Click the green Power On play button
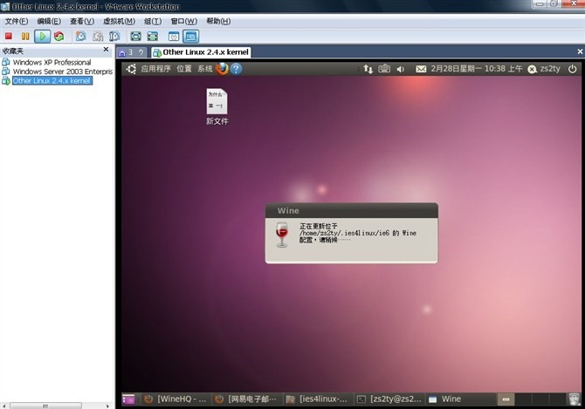This screenshot has width=585, height=409. tap(43, 36)
